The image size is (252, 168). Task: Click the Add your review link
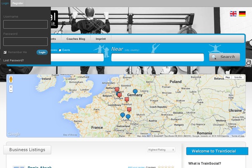pos(136,167)
